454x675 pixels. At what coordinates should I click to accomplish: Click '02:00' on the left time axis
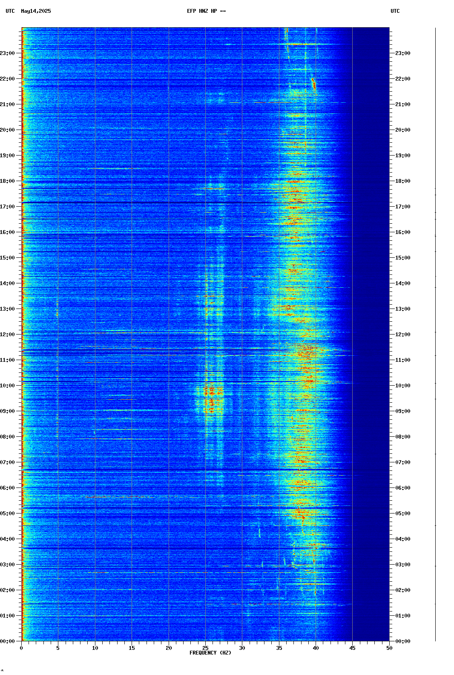pyautogui.click(x=7, y=590)
